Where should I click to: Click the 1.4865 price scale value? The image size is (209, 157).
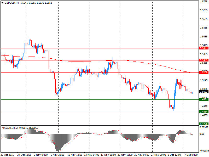point(204,115)
